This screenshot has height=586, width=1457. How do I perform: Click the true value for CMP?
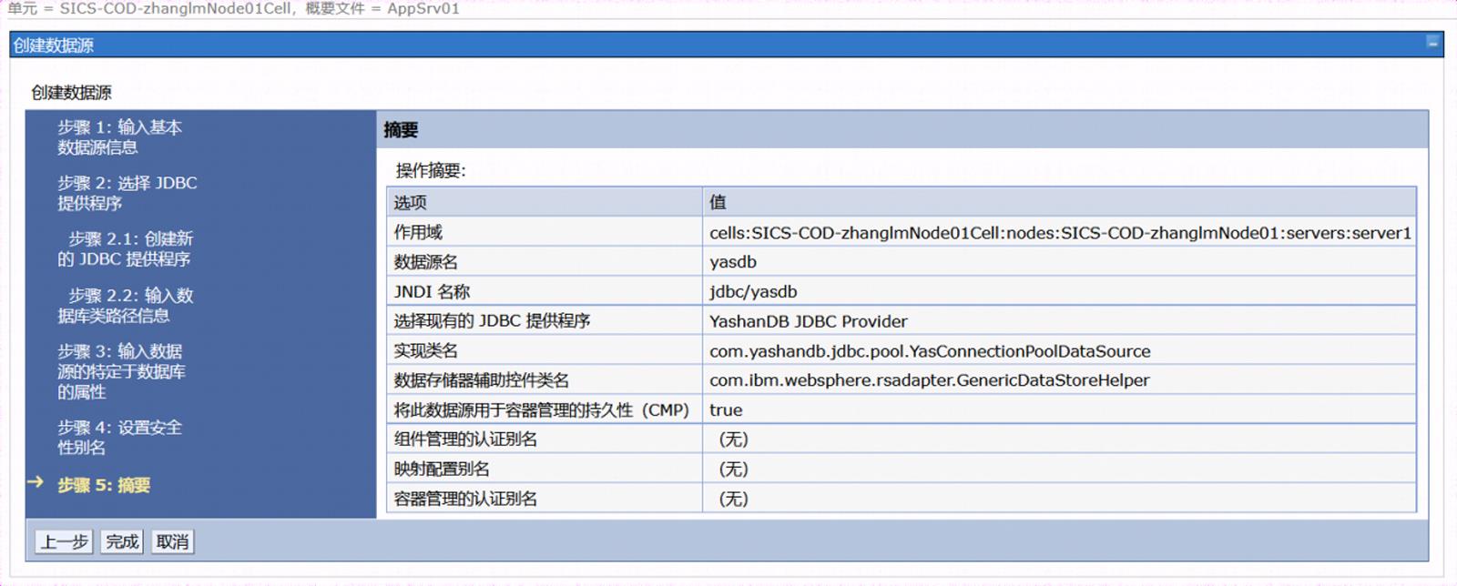click(x=726, y=409)
